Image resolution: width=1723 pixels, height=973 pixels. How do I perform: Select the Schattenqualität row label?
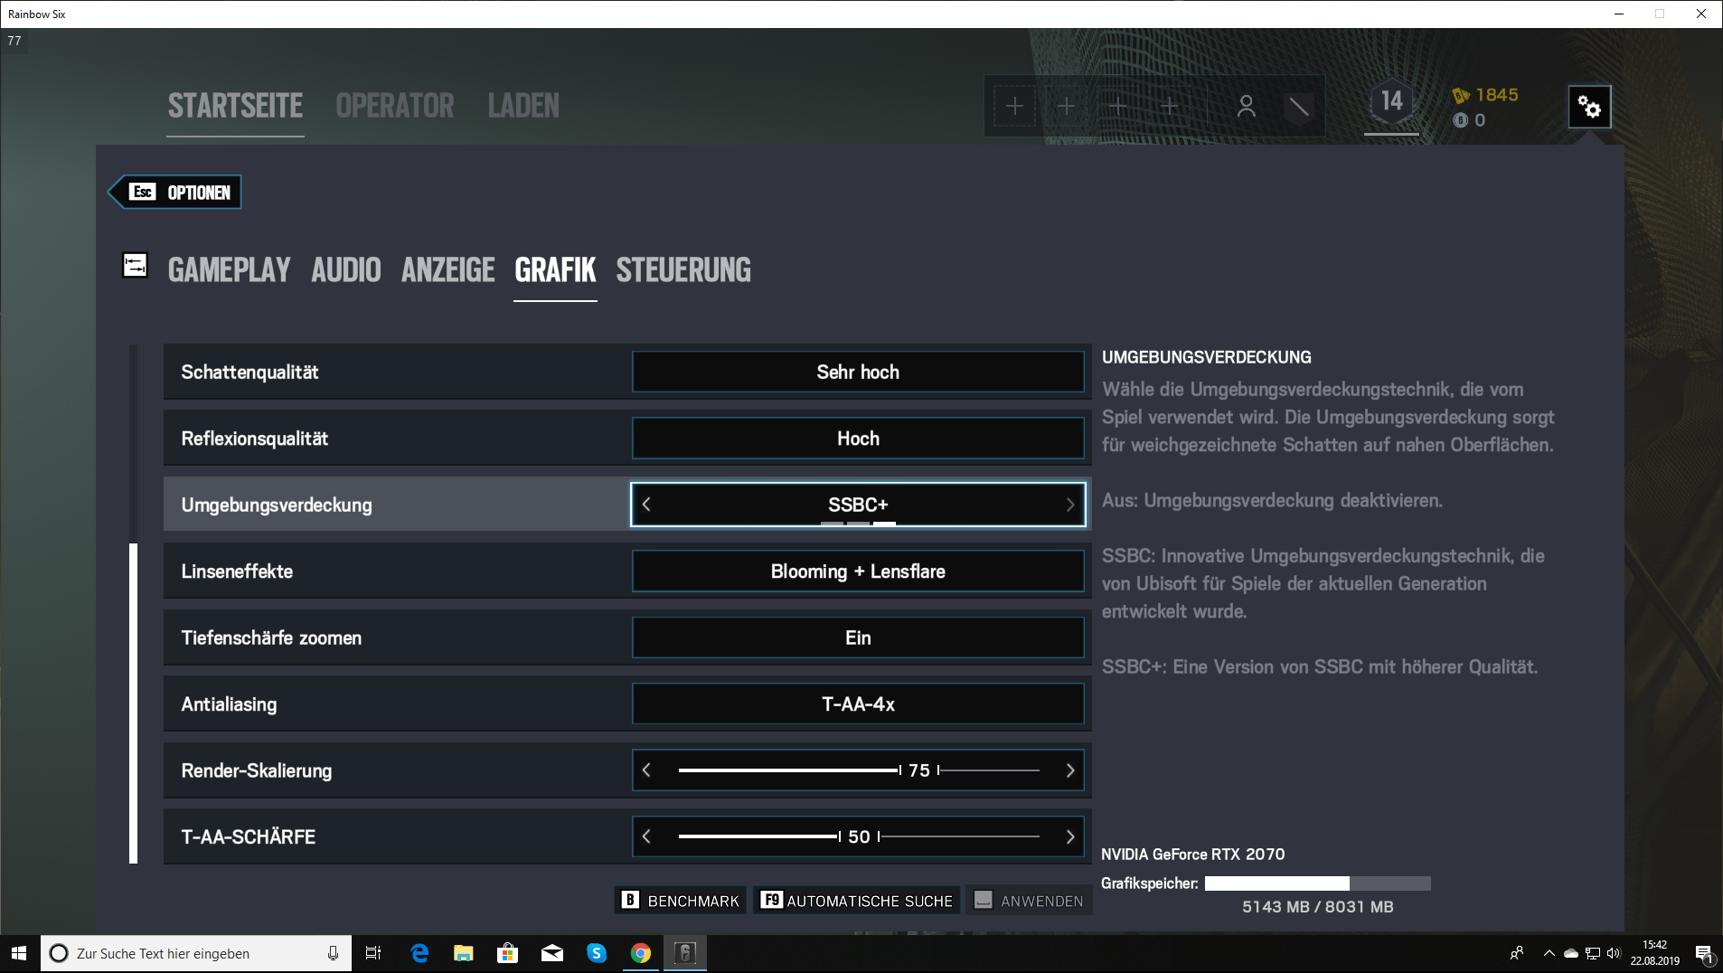click(250, 372)
